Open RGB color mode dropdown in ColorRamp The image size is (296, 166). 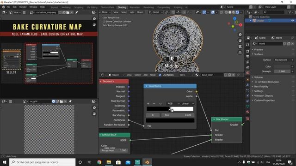click(x=173, y=103)
